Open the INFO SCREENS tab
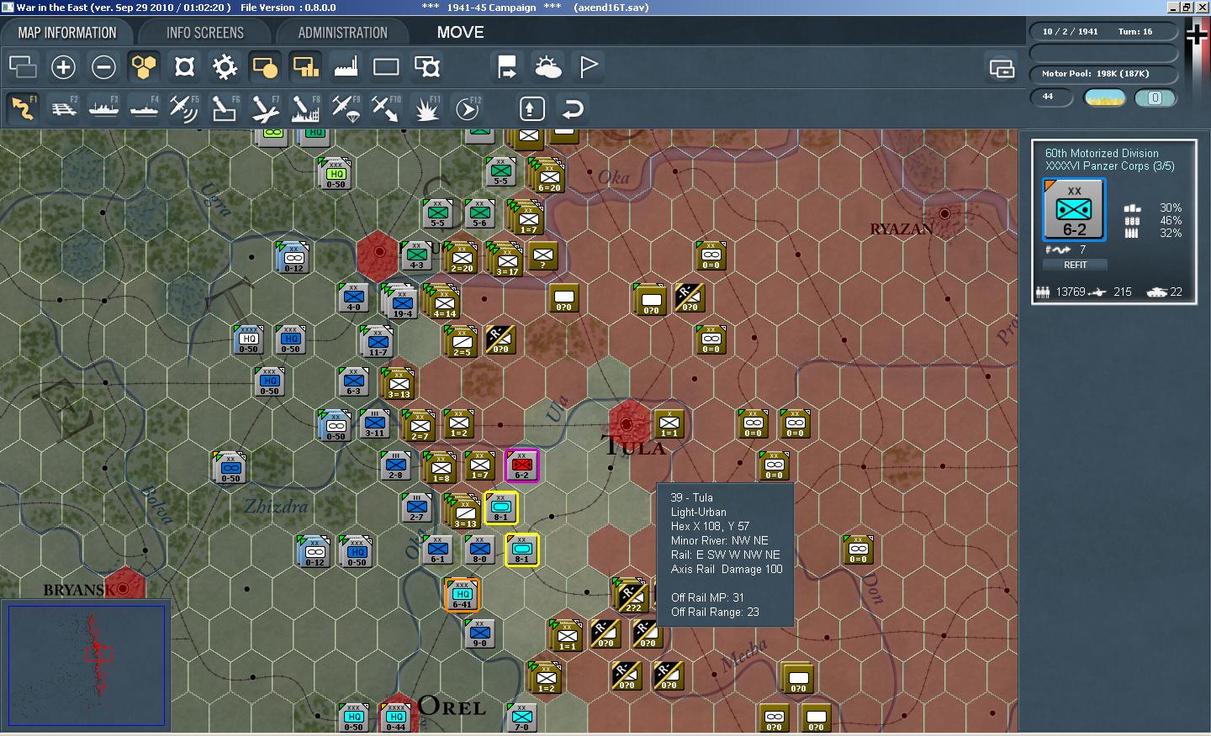Viewport: 1211px width, 736px height. 204,33
